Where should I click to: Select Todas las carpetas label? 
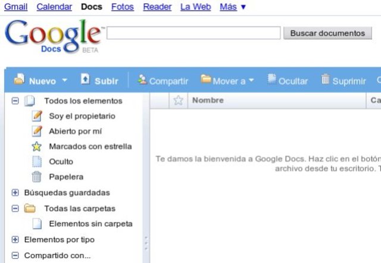80,208
